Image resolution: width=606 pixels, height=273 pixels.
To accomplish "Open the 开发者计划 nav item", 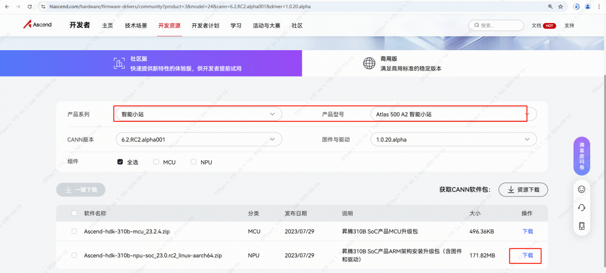I will pos(205,26).
